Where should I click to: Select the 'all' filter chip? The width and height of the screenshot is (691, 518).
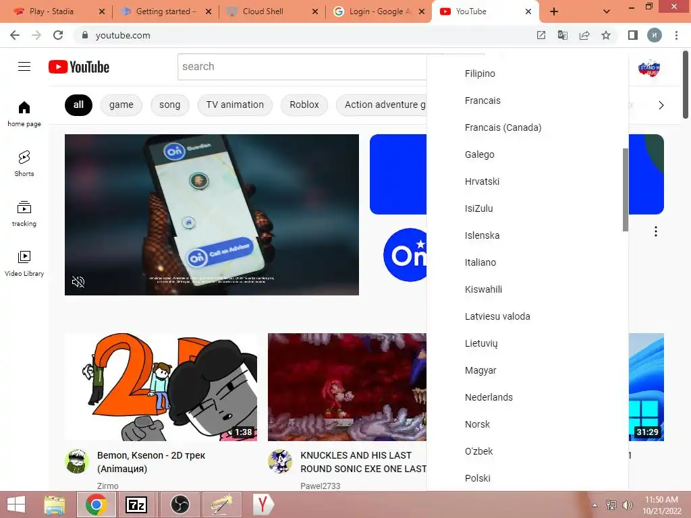pyautogui.click(x=78, y=105)
